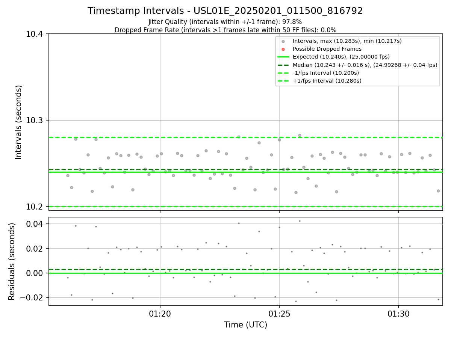The image size is (451, 338).
Task: Click the legend entry '-1/fps Interval (10.200s)'
Action: 326,73
